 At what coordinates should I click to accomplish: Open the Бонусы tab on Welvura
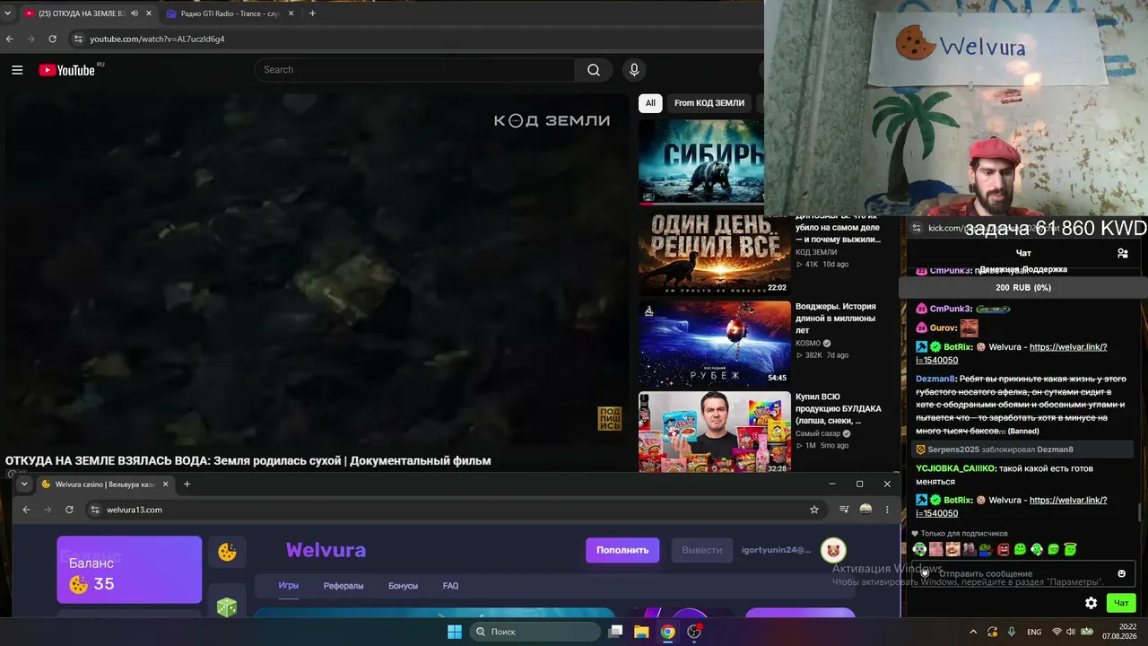(x=403, y=586)
